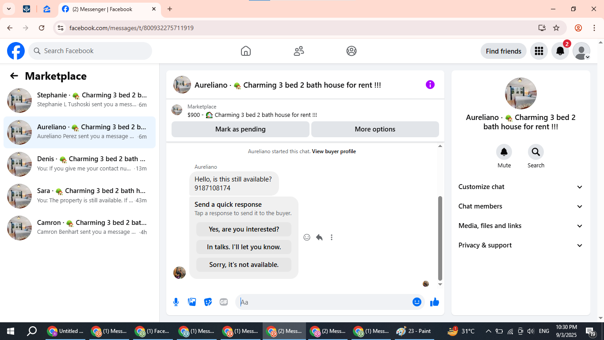Open the $900 Marketplace listing link
604x340 pixels.
252,115
